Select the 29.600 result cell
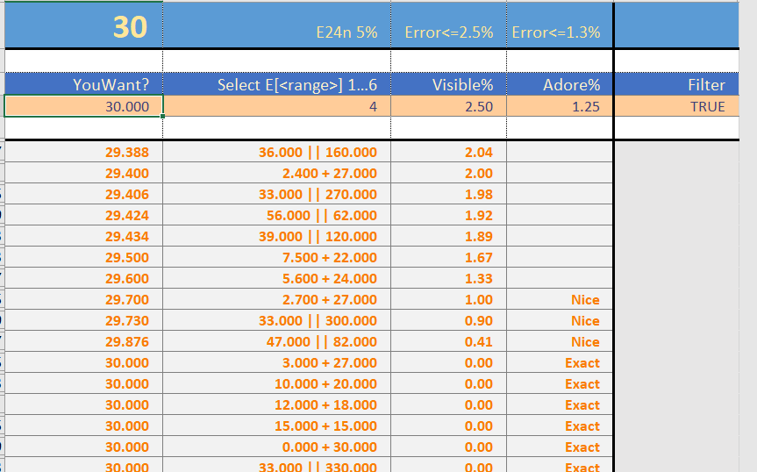This screenshot has width=757, height=472. click(83, 278)
